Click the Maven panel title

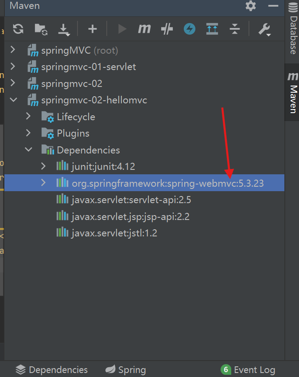coord(24,6)
